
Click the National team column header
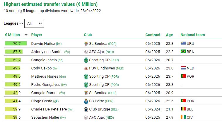192,35
